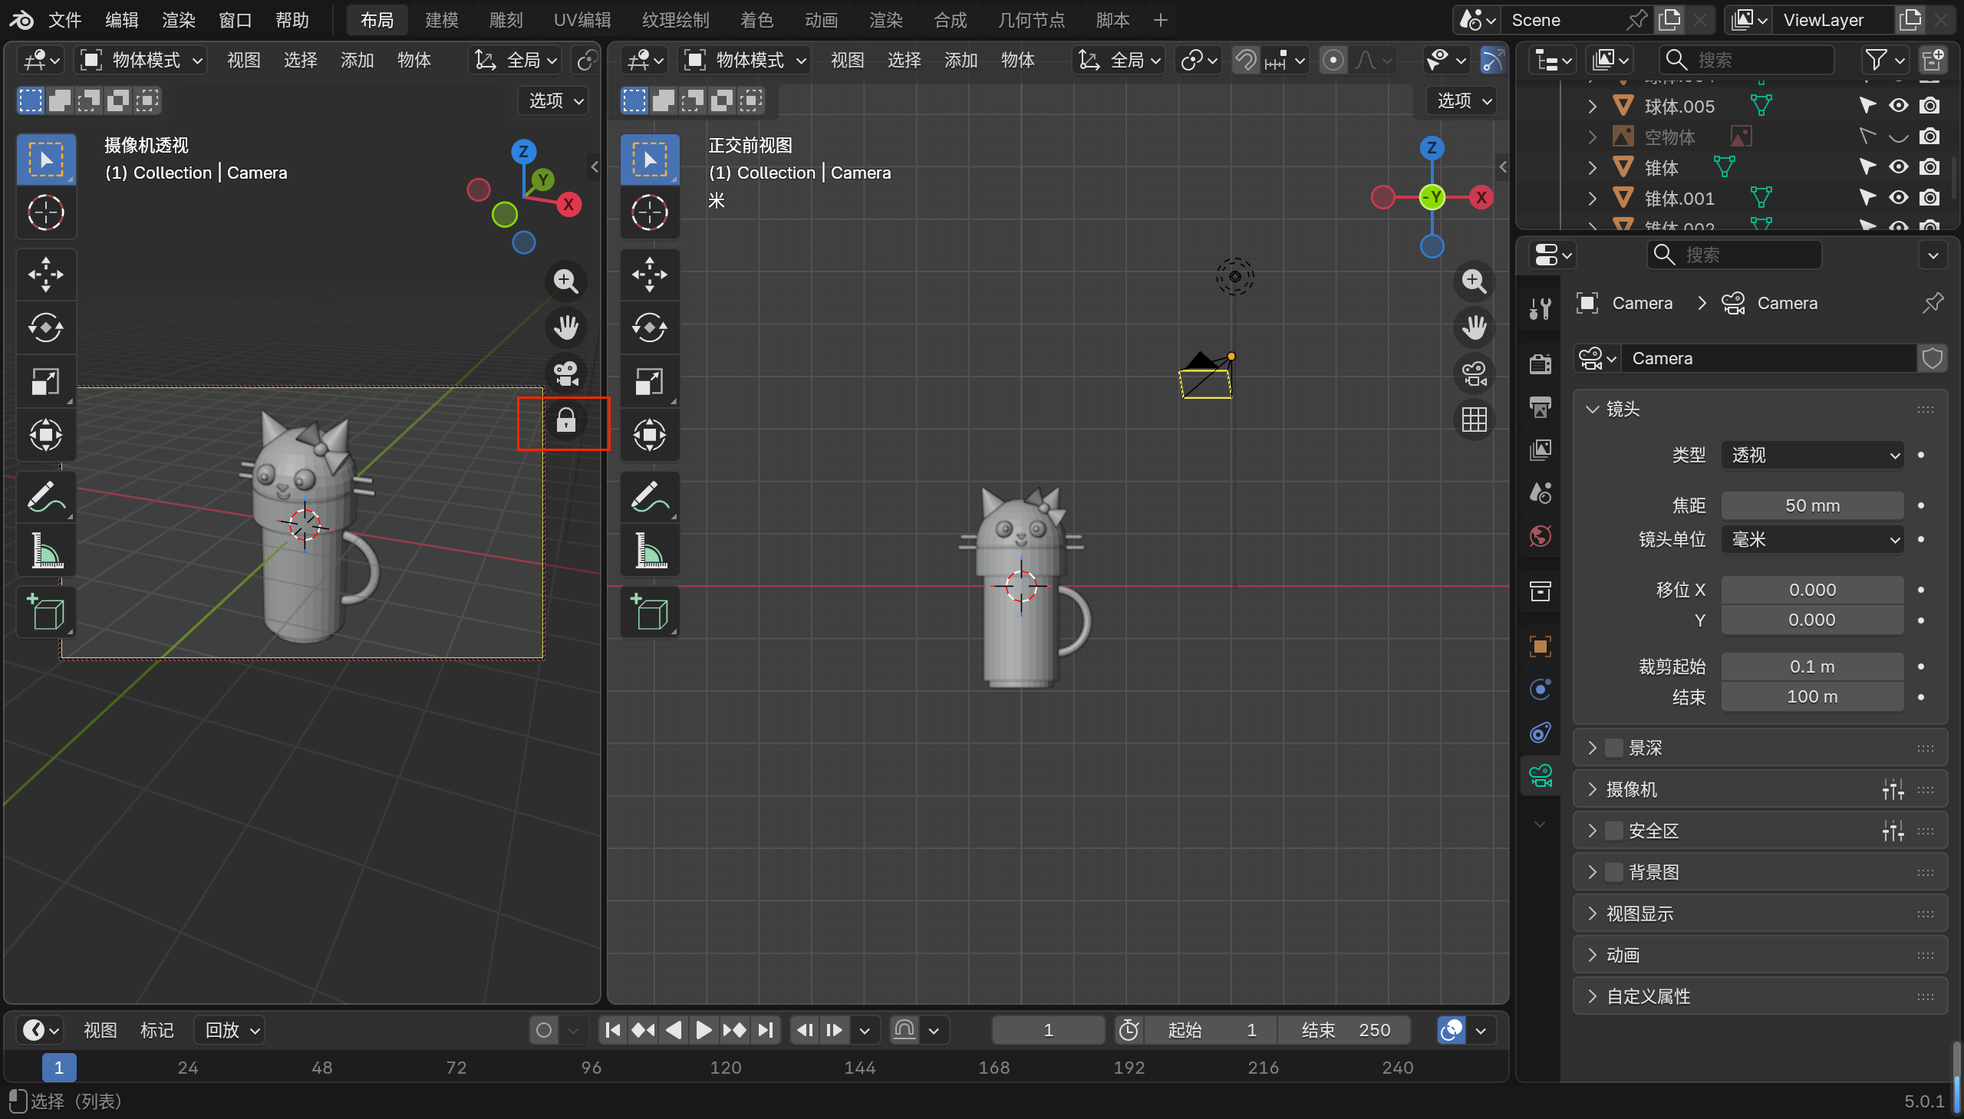
Task: Open the 渲染 menu in top bar
Action: [x=178, y=20]
